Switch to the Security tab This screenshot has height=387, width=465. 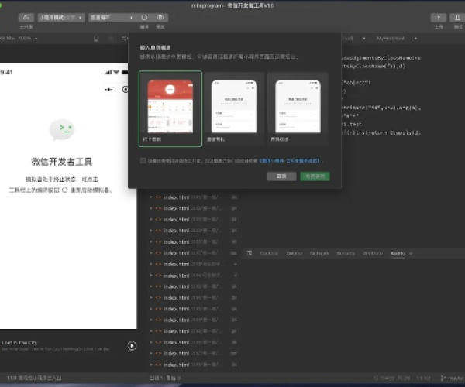pos(346,253)
